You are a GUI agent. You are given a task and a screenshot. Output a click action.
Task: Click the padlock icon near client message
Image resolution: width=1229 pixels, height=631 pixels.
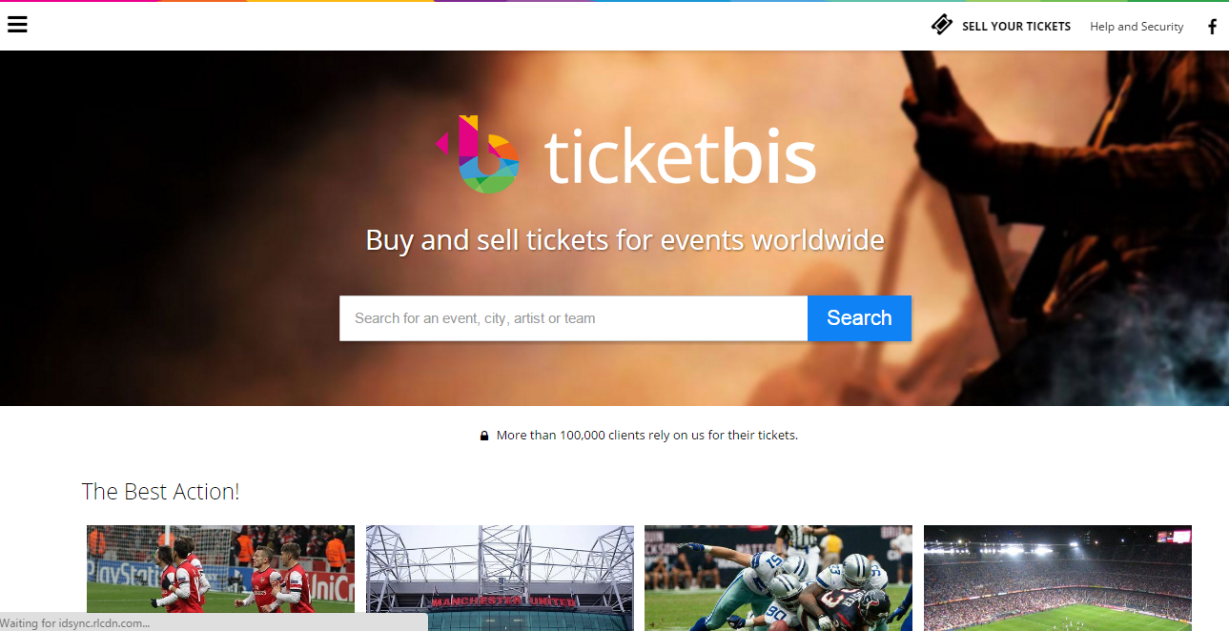pos(483,436)
